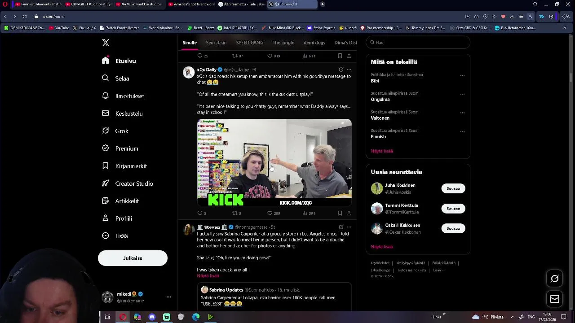Image resolution: width=575 pixels, height=323 pixels.
Task: Repost the xQc Daily post
Action: coord(236,213)
